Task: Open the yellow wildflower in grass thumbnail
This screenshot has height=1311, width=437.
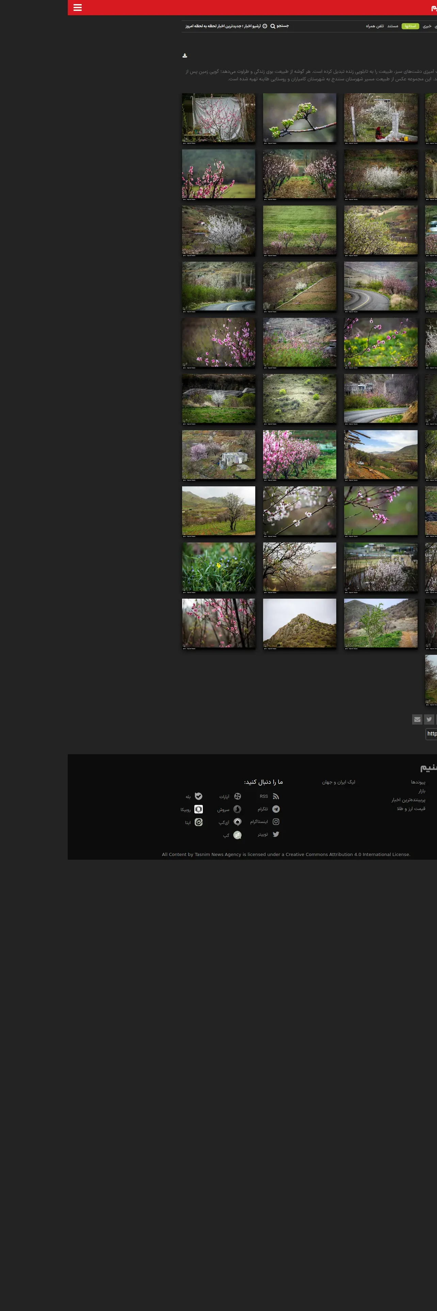Action: [x=219, y=567]
